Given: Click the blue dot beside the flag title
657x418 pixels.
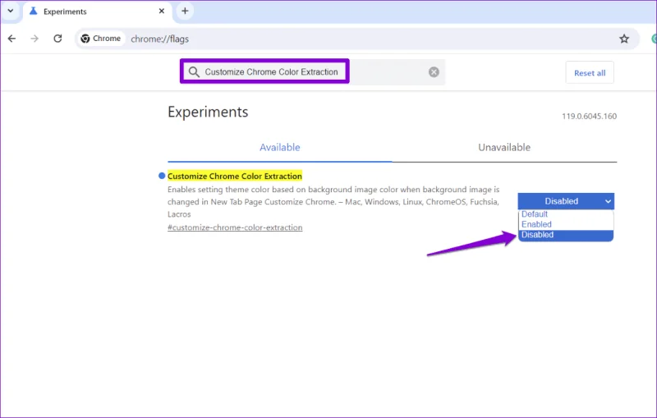Looking at the screenshot, I should (x=162, y=176).
